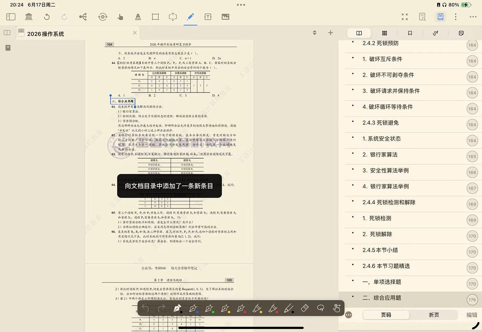Click the undo arrow in top toolbar
The image size is (482, 332).
tap(47, 17)
